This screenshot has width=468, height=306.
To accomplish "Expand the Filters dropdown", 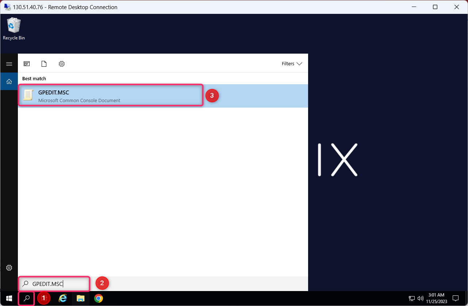I will 292,63.
